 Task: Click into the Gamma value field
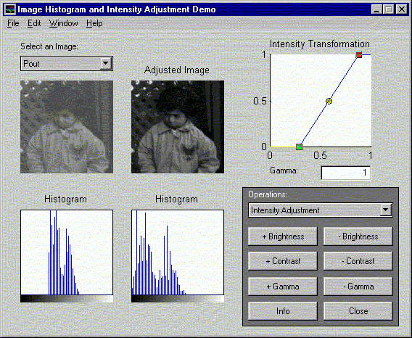pyautogui.click(x=346, y=173)
